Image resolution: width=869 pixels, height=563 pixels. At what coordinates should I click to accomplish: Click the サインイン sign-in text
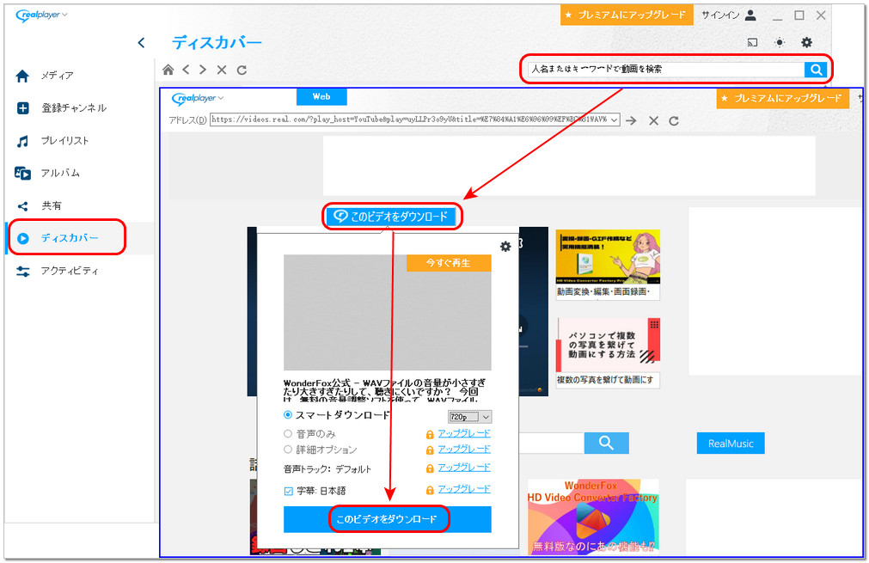click(x=720, y=15)
